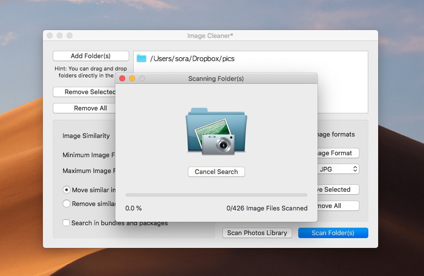Viewport: 424px width, 276px height.
Task: Select the Remove similar radio button
Action: point(67,204)
